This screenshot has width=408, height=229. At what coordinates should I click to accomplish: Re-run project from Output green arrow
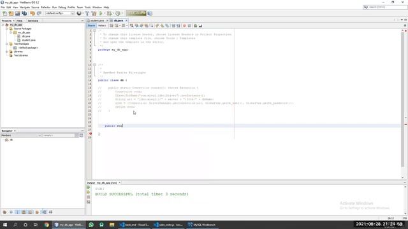[89, 187]
